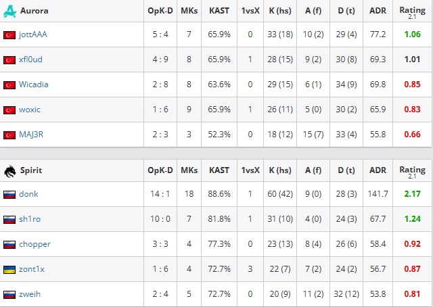Open chopper's player profile link
Screen dimensions: 433x307
(35, 244)
